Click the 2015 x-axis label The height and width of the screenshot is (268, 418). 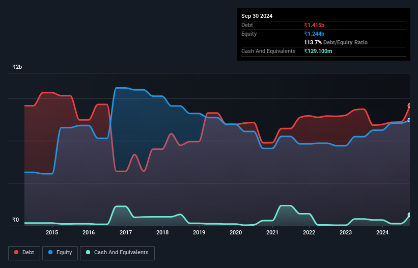pyautogui.click(x=52, y=232)
